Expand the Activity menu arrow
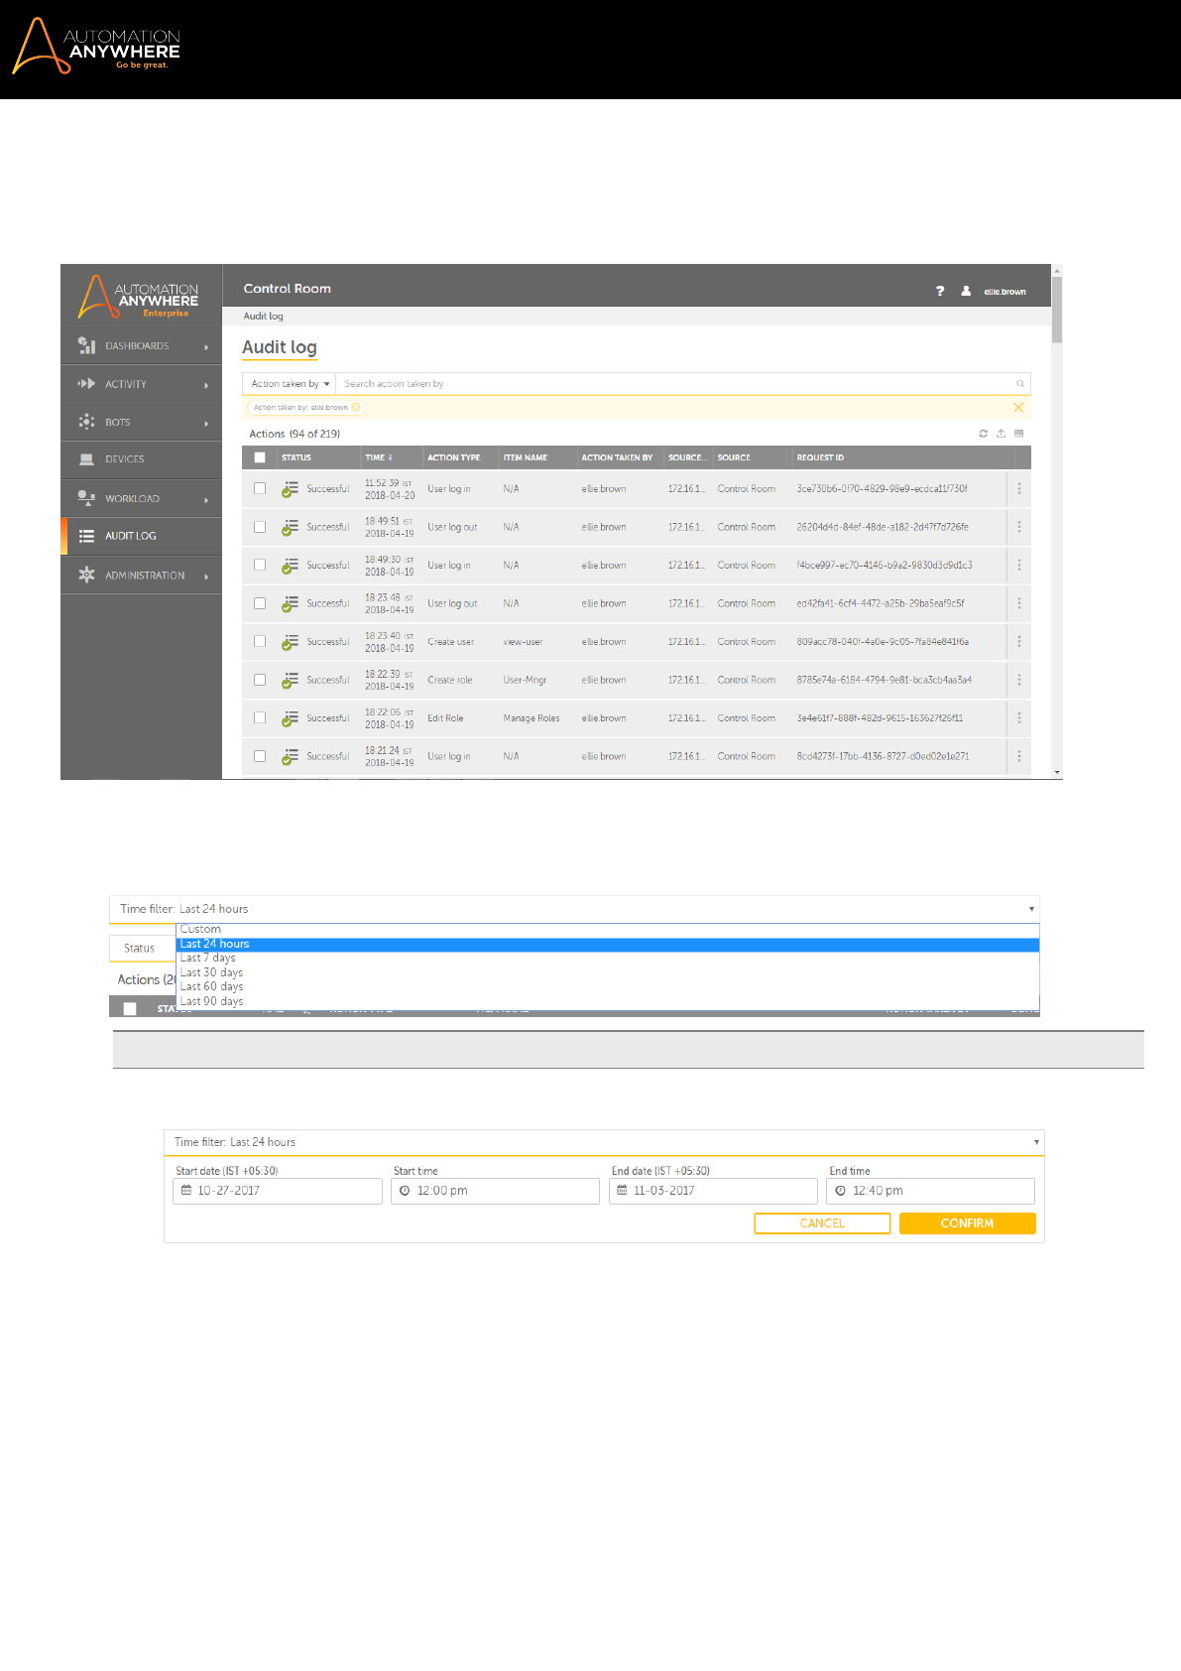Screen dimensions: 1181x1671 206,384
